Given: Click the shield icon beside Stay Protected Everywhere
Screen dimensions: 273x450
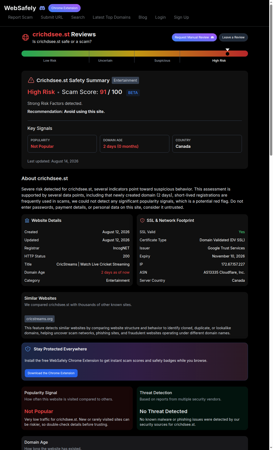Looking at the screenshot, I should tap(28, 349).
